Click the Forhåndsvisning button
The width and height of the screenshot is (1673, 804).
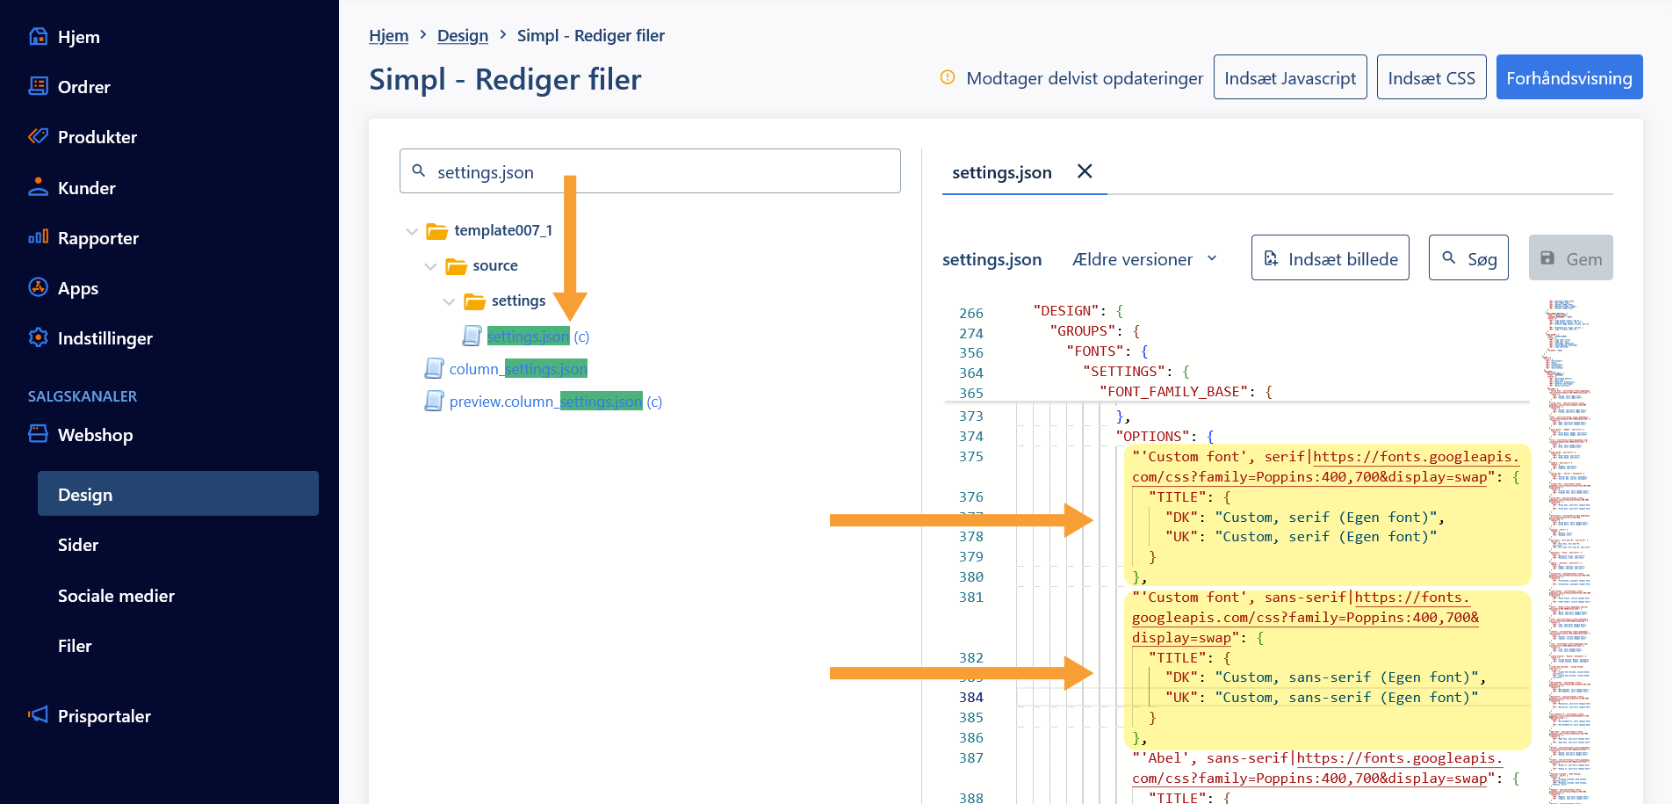[1568, 77]
